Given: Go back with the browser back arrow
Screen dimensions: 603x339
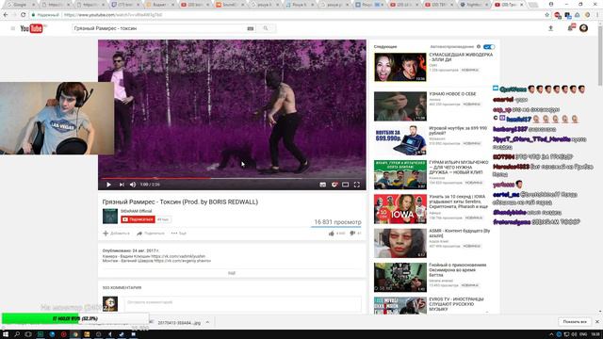Looking at the screenshot, I should click(6, 15).
